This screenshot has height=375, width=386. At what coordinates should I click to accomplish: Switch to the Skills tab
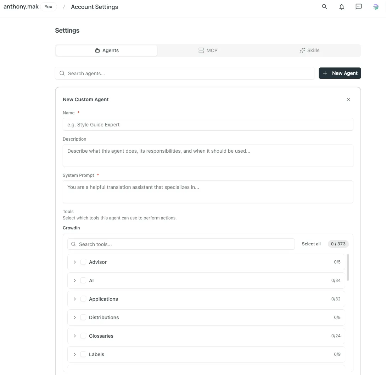click(x=309, y=50)
